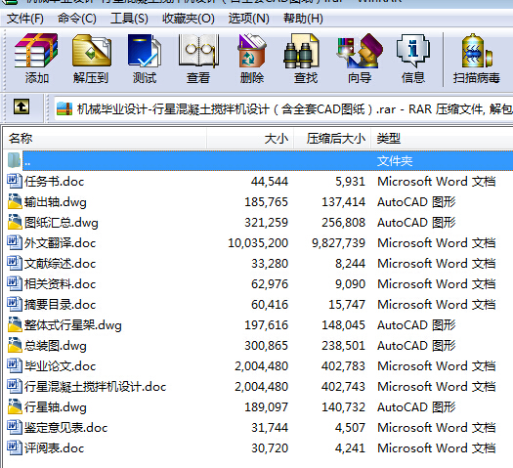This screenshot has width=513, height=468.
Task: Sort by the 压缩后大小 column header
Action: coord(332,139)
